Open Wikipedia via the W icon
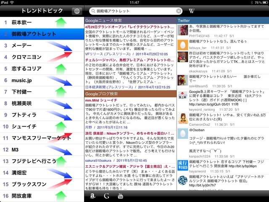Image resolution: width=269 pixels, height=202 pixels. pyautogui.click(x=191, y=11)
